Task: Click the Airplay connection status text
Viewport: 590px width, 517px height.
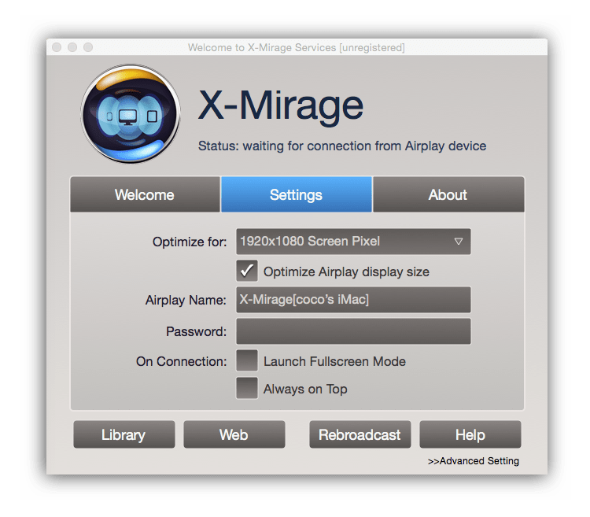Action: 341,146
